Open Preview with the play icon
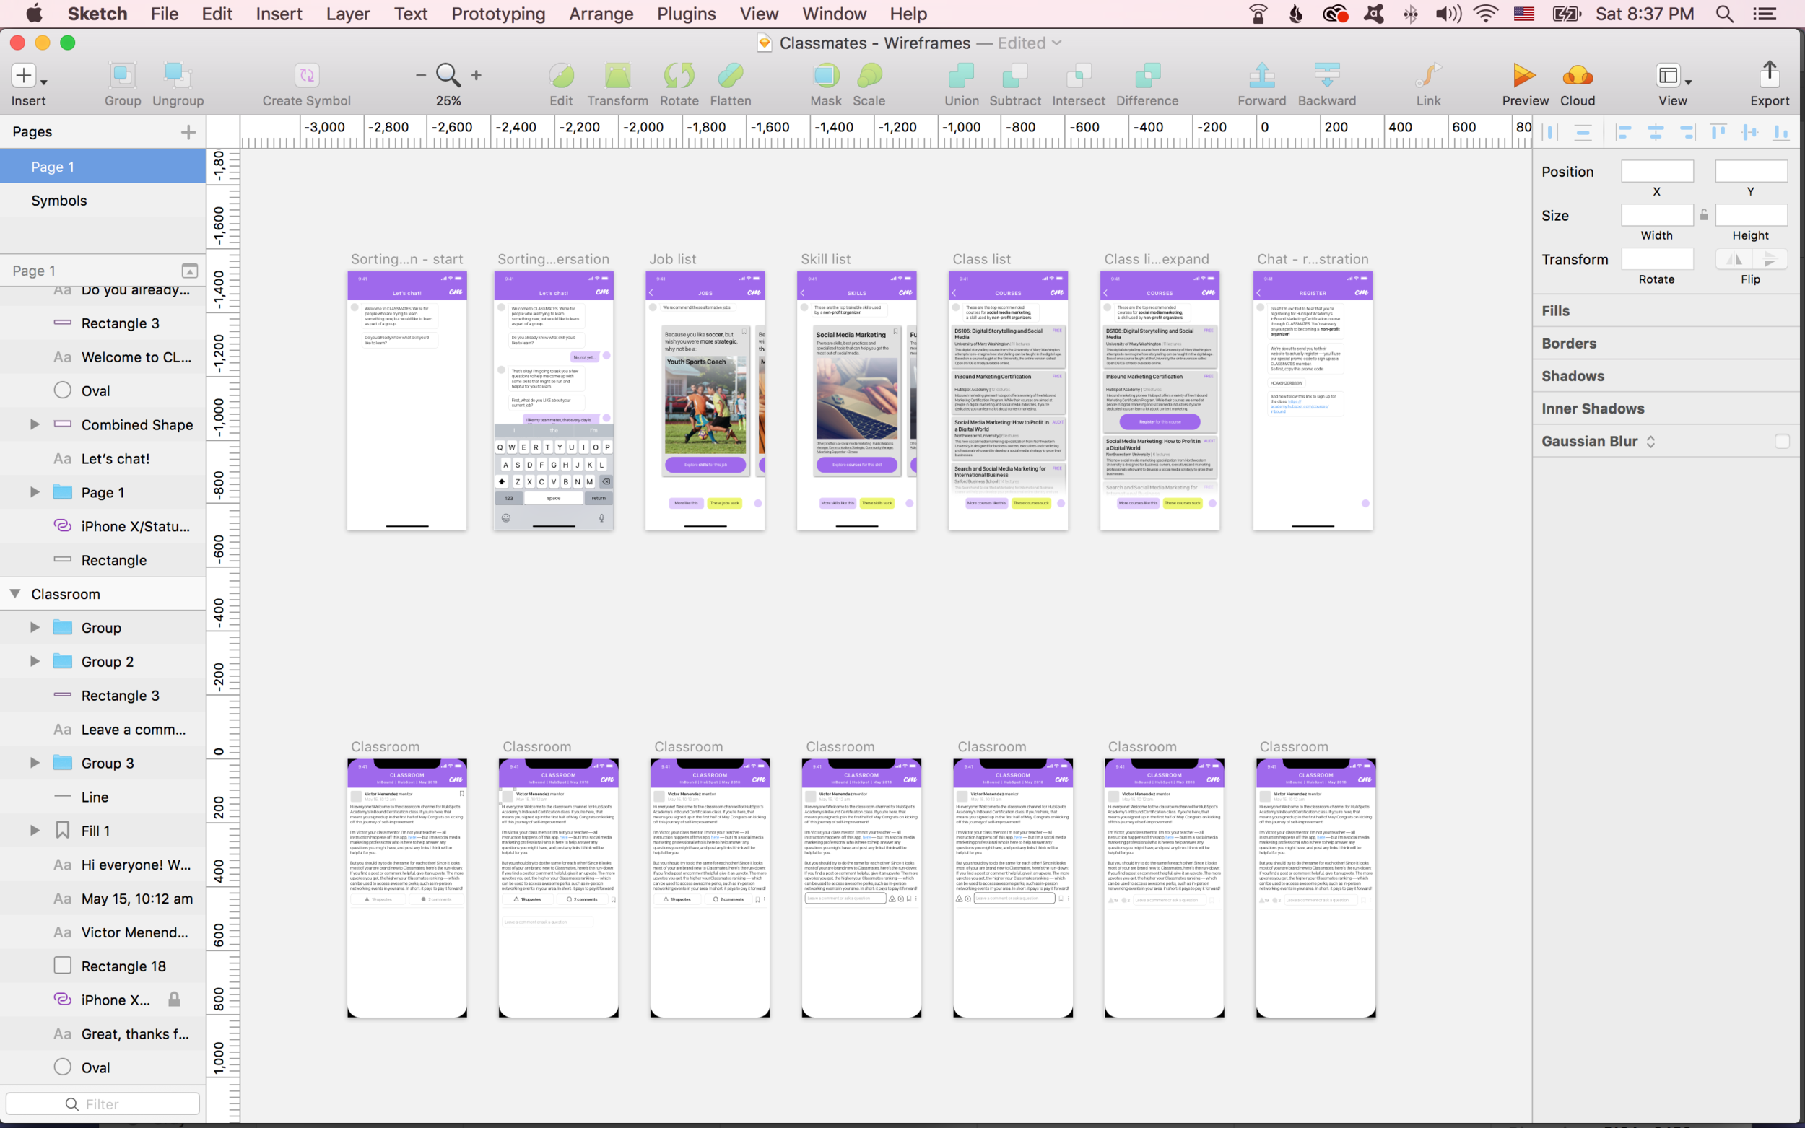Image resolution: width=1805 pixels, height=1128 pixels. coord(1523,75)
